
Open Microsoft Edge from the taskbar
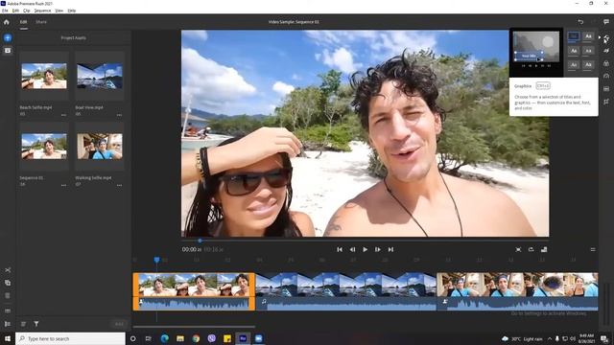(164, 338)
